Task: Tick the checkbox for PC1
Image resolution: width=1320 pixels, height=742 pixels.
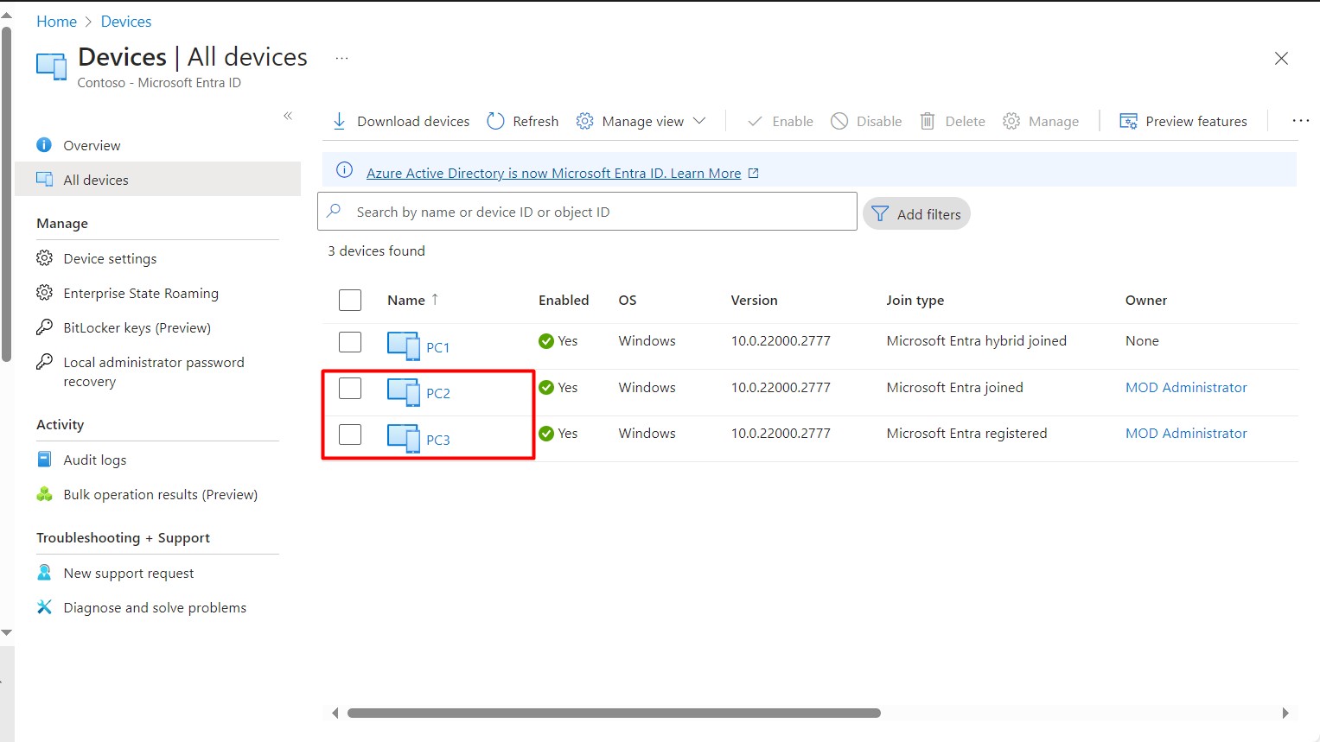Action: (x=350, y=341)
